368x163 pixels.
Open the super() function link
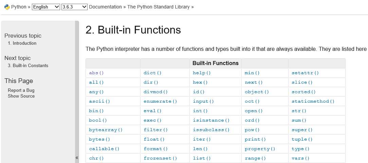pyautogui.click(x=302, y=130)
